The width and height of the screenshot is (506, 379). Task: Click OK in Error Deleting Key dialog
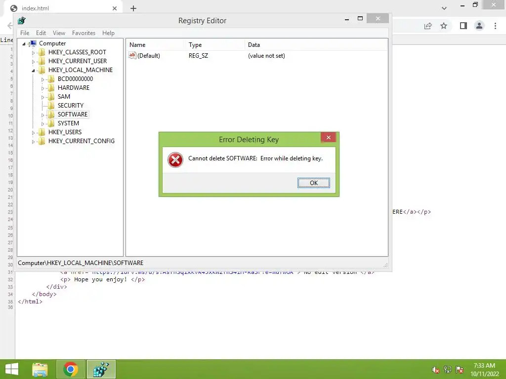[313, 183]
